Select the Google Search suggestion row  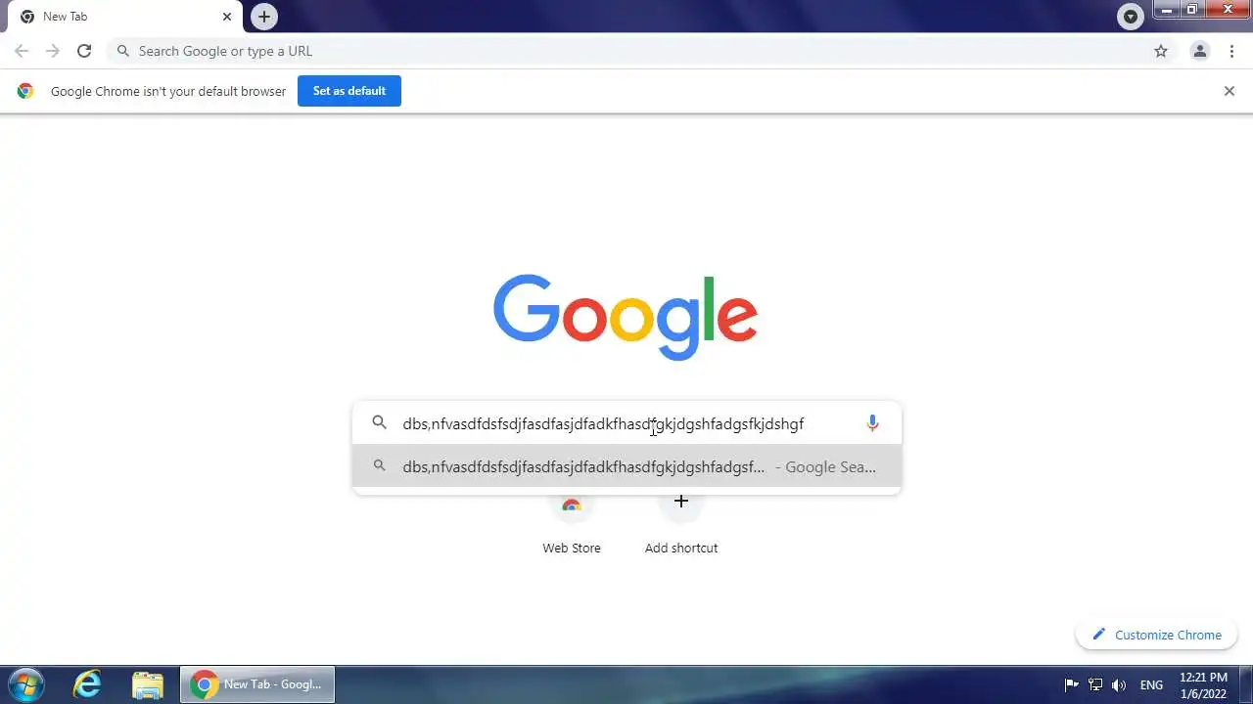coord(626,466)
